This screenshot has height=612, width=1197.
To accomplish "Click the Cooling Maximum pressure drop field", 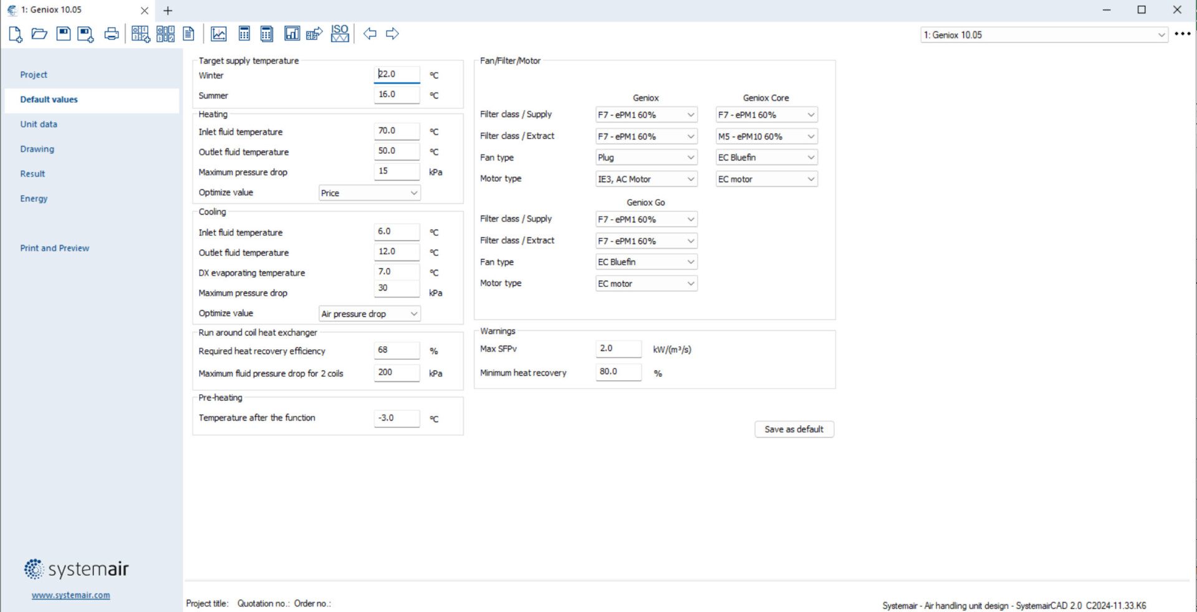I will [x=397, y=289].
